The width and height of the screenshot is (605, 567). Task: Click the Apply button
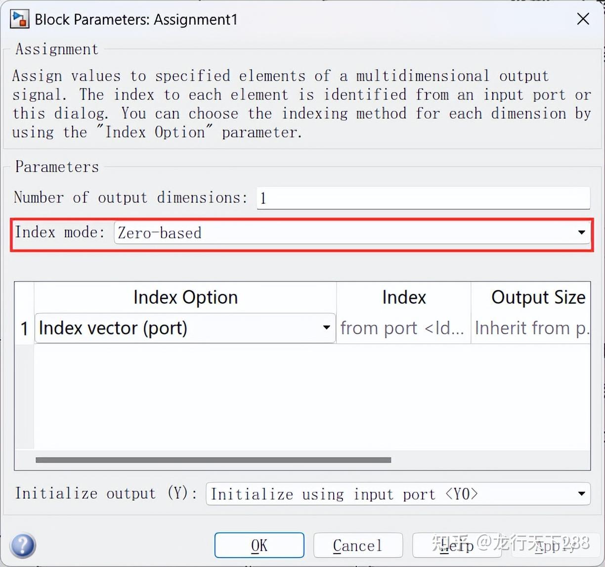[556, 545]
